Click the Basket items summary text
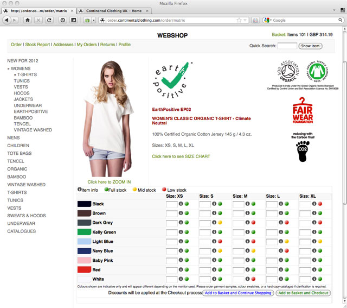The image size is (347, 308). 302,35
